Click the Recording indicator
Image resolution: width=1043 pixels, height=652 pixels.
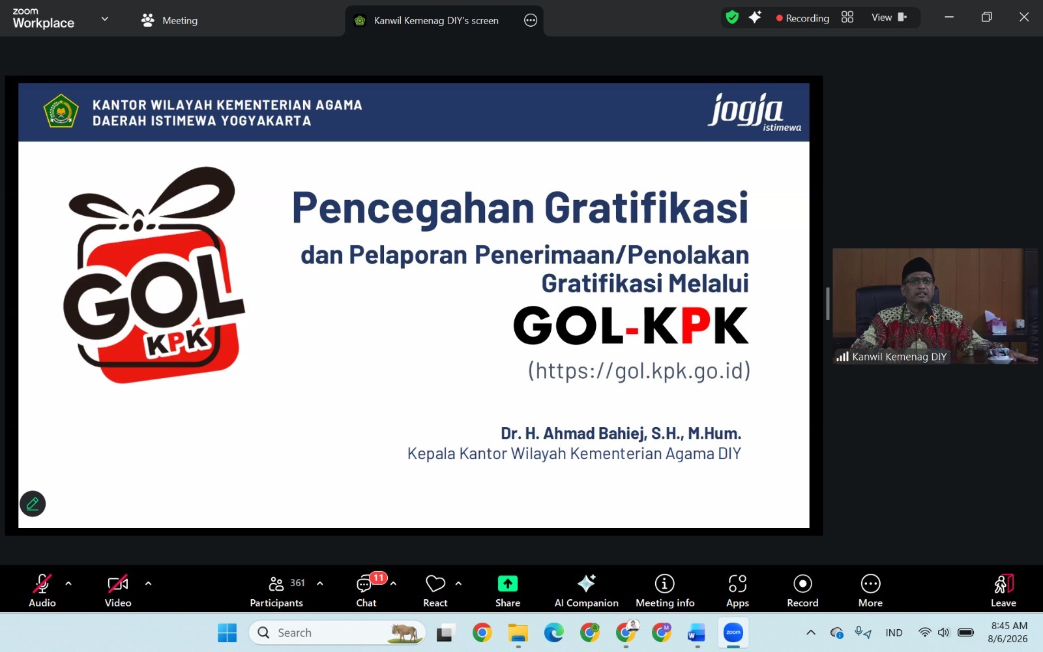coord(802,18)
